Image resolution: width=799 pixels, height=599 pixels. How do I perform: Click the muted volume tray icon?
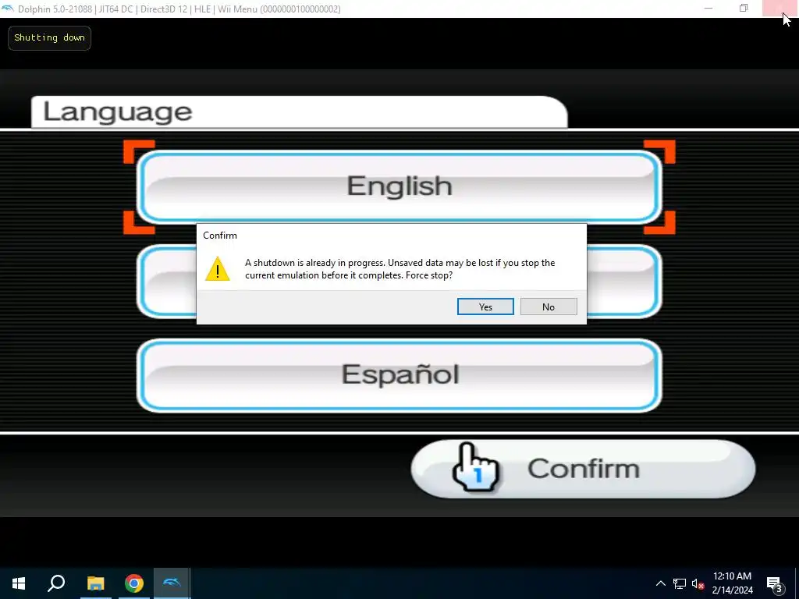pyautogui.click(x=698, y=583)
